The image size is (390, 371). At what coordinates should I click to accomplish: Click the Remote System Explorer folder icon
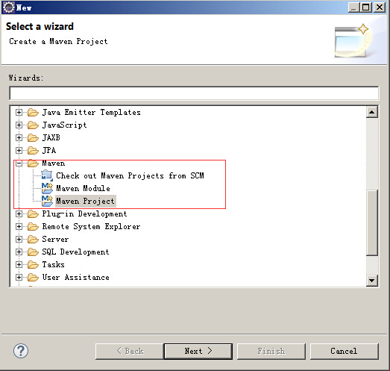[33, 227]
